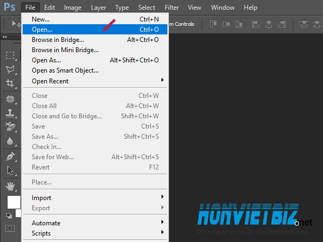
Task: Reset default foreground and background colors
Action: click(9, 216)
